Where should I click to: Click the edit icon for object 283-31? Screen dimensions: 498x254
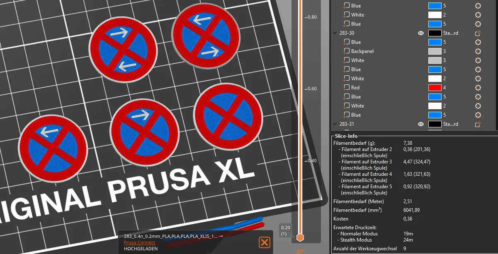tap(478, 124)
